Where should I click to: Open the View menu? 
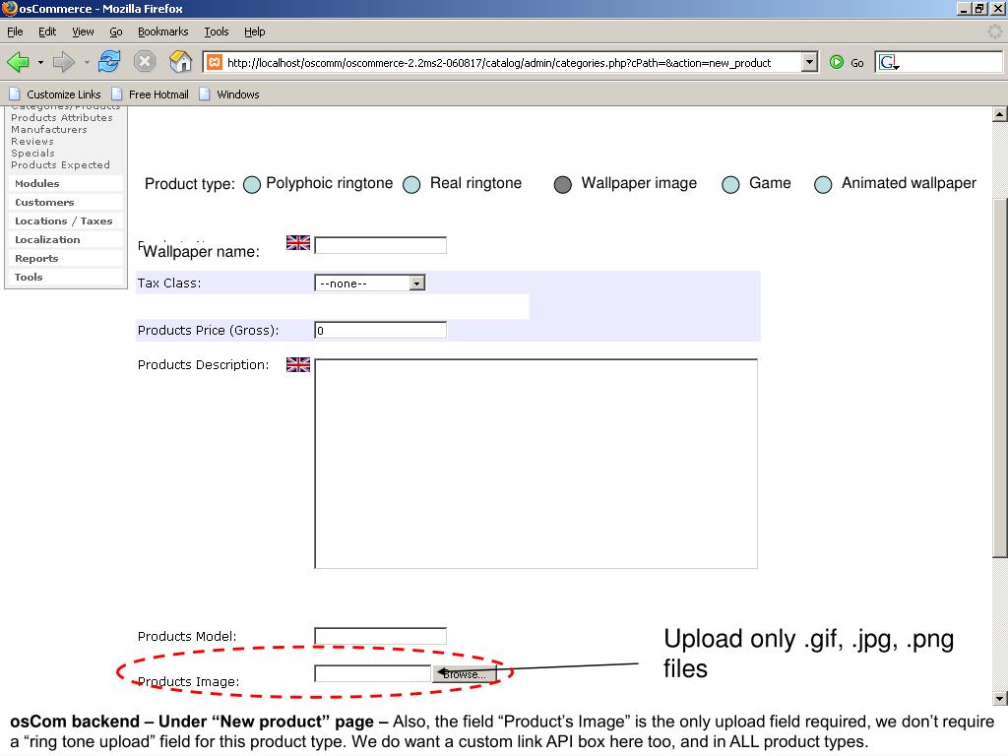(x=83, y=31)
